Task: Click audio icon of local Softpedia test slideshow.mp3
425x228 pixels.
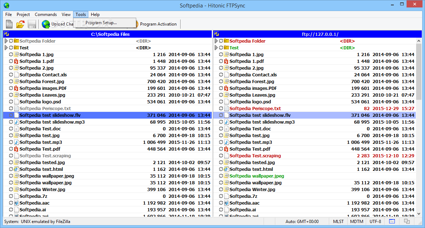Action: pyautogui.click(x=16, y=122)
